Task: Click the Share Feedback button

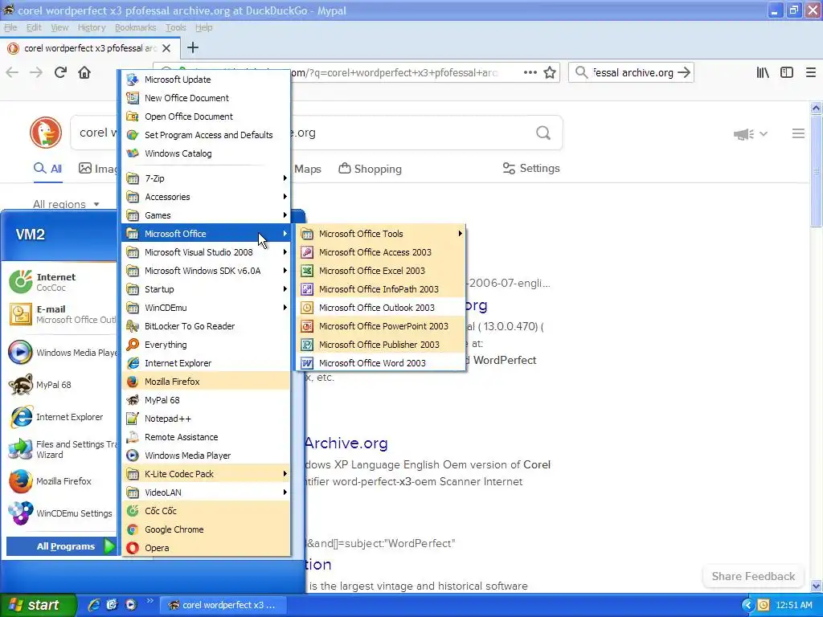Action: click(753, 576)
